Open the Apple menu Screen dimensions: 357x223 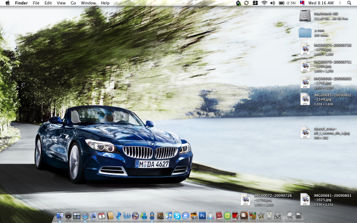point(7,3)
